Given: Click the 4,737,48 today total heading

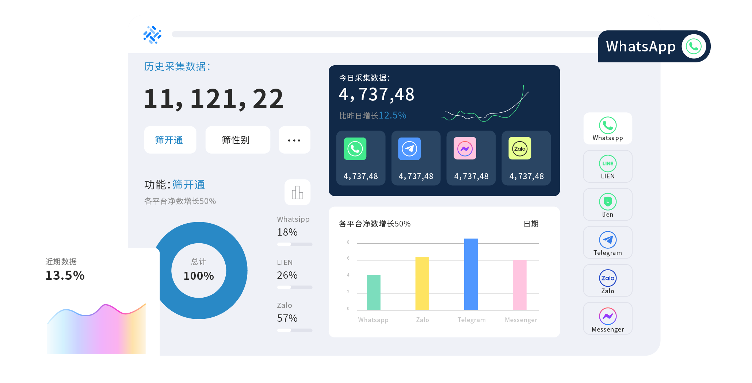Looking at the screenshot, I should pyautogui.click(x=377, y=94).
